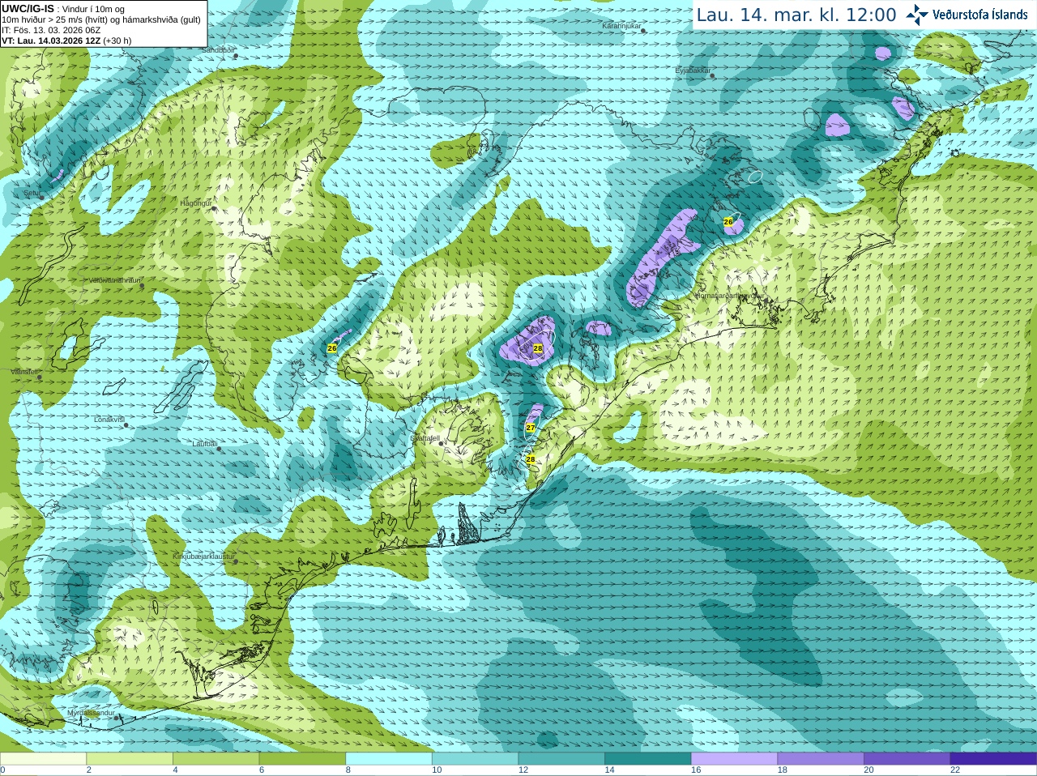This screenshot has height=776, width=1037.
Task: Select the Kirkjubæjarklaustur station label
Action: 203,557
